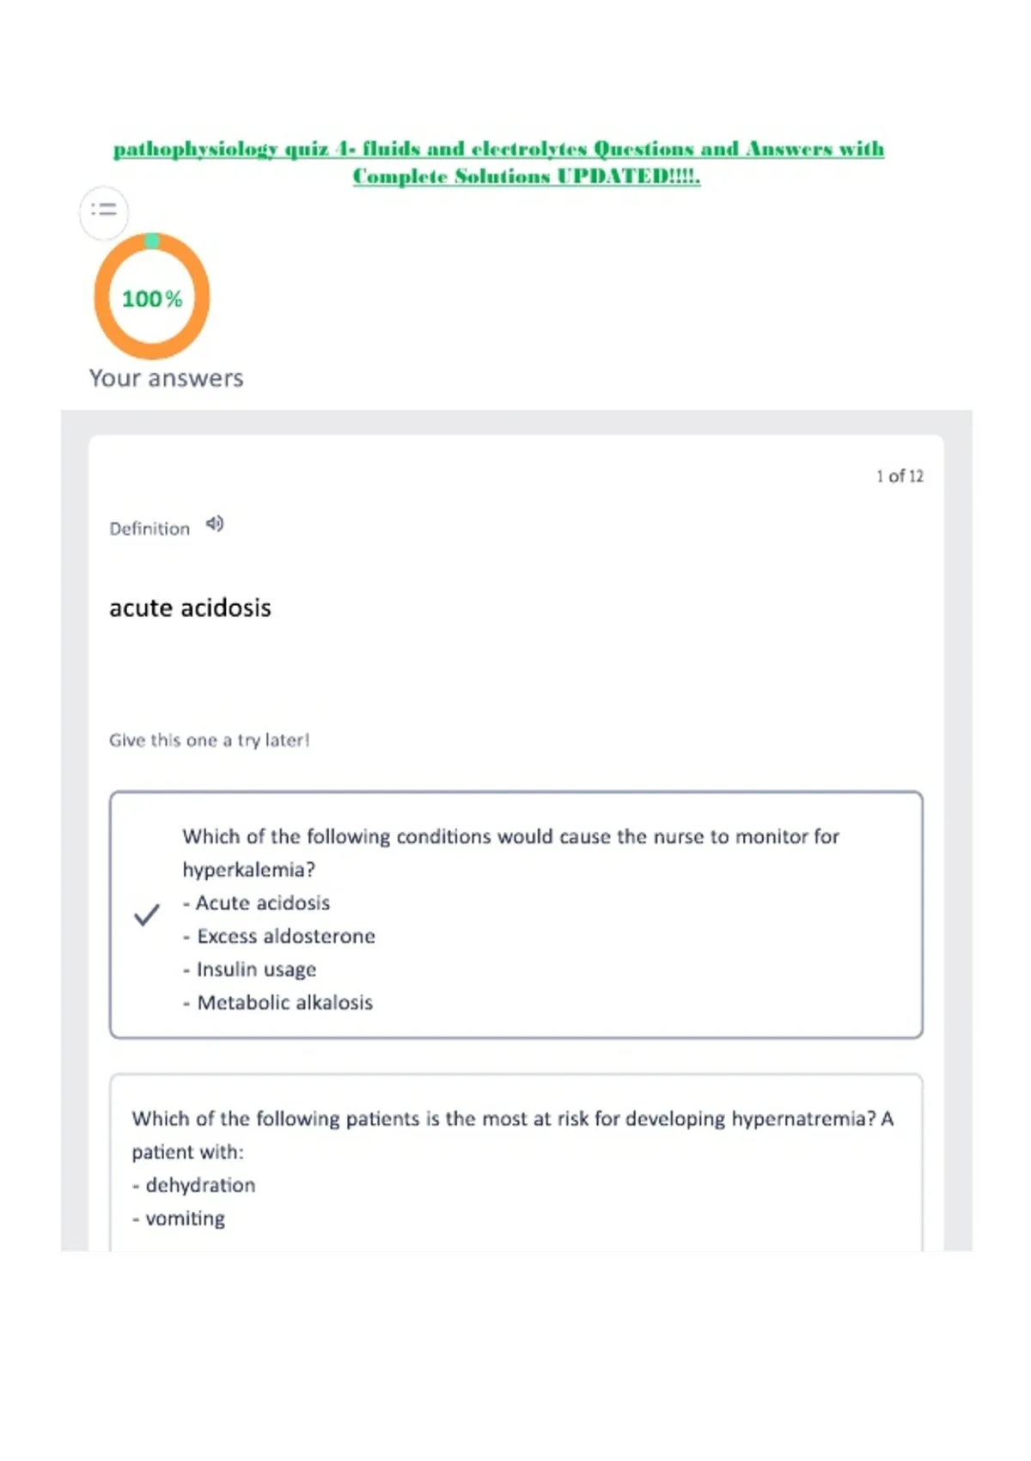Screen dimensions: 1031x1461
Task: Click the acute acidosis term text
Action: (x=190, y=608)
